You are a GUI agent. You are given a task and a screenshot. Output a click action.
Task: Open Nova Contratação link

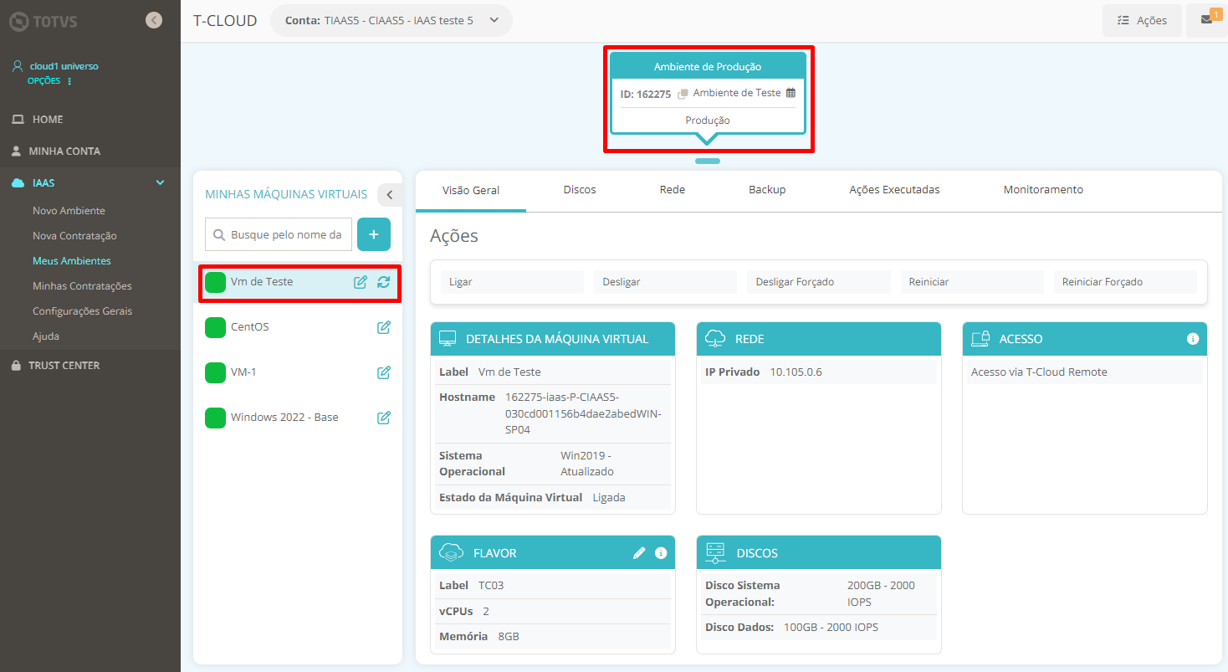[x=74, y=236]
